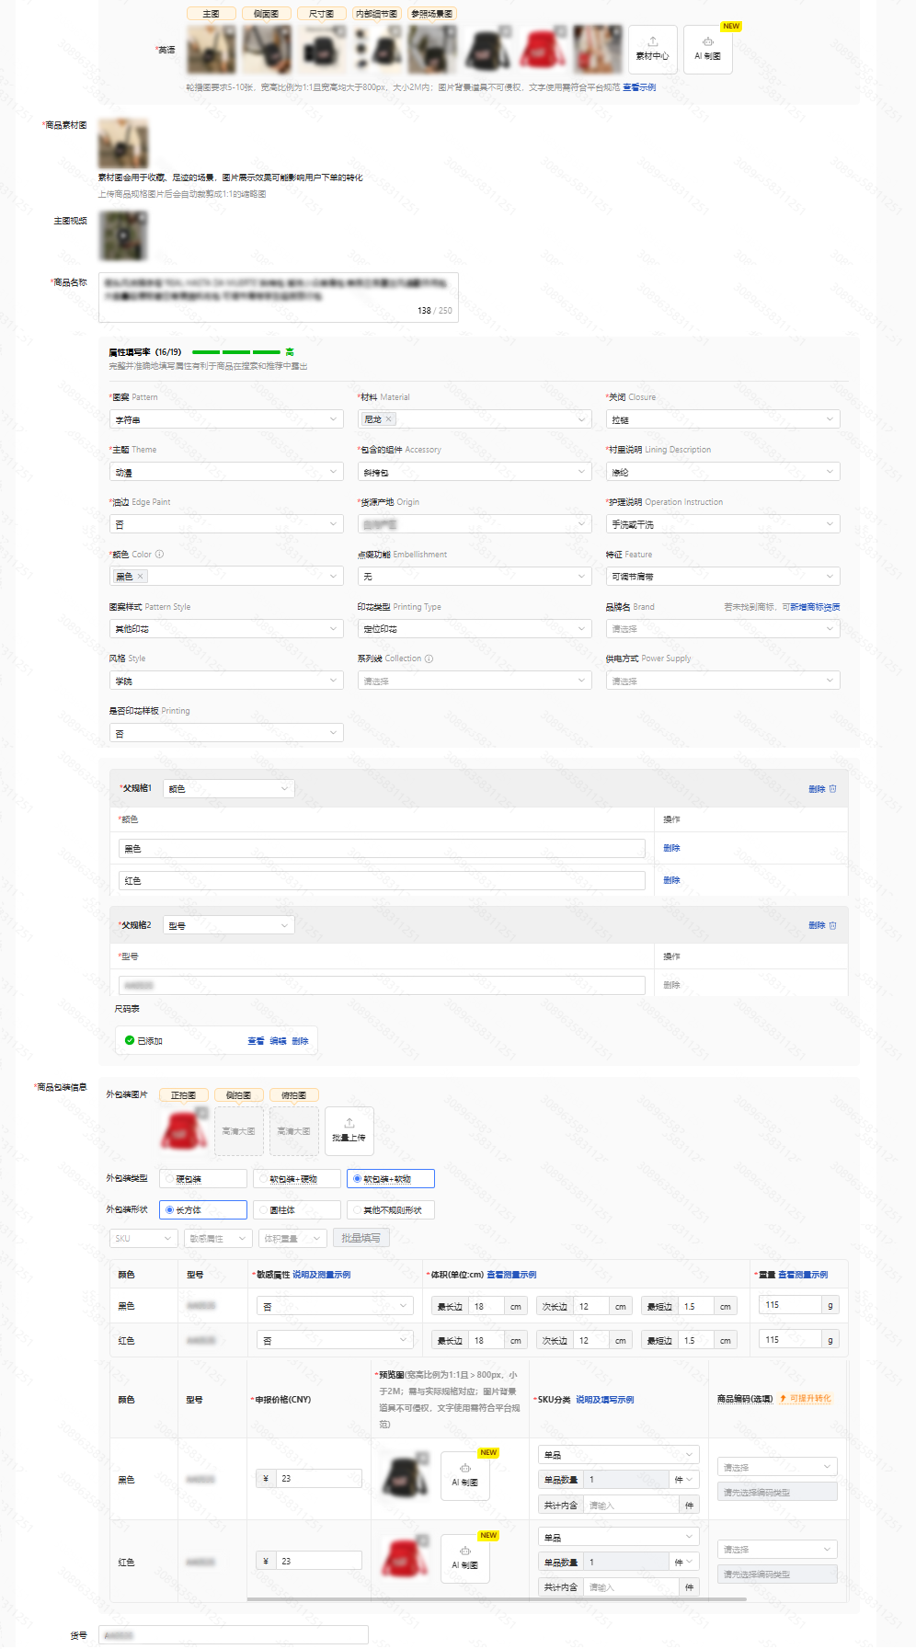Expand the 图案 Pattern dropdown
Screen dimensions: 916x1649
226,419
